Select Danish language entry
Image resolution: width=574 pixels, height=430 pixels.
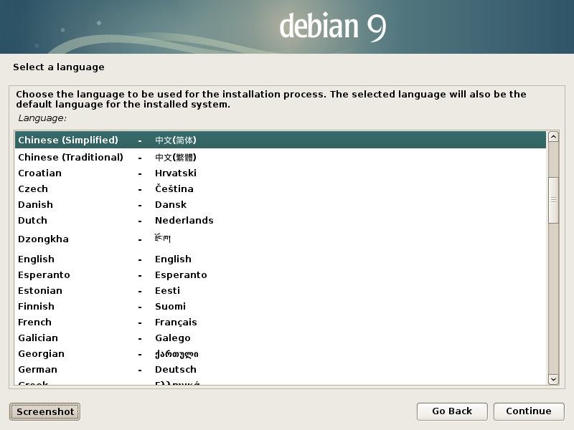[281, 204]
